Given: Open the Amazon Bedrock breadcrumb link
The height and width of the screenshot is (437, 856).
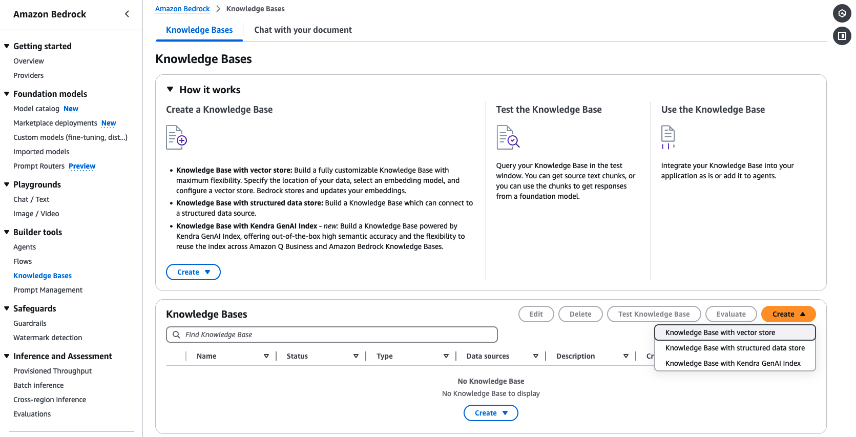Looking at the screenshot, I should point(182,8).
